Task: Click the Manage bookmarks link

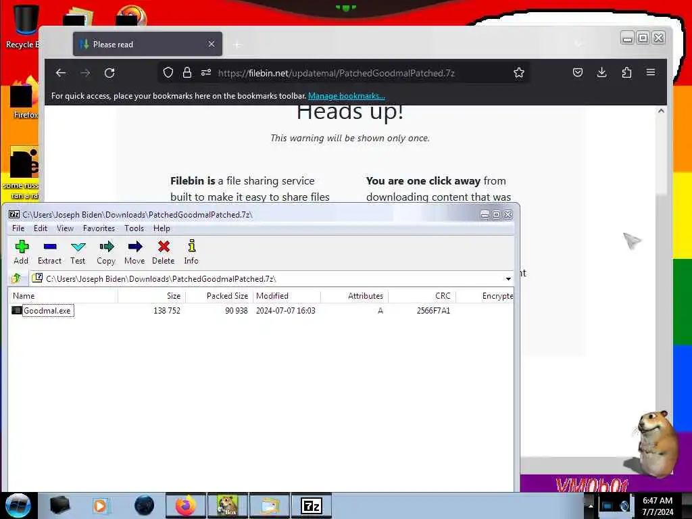Action: pyautogui.click(x=347, y=96)
